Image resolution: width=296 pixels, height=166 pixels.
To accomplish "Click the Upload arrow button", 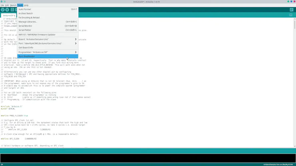I will point(7,10).
